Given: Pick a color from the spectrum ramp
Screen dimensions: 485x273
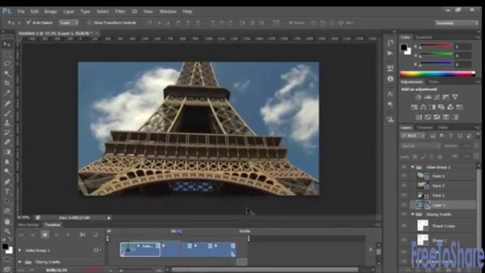Looking at the screenshot, I should coord(437,74).
